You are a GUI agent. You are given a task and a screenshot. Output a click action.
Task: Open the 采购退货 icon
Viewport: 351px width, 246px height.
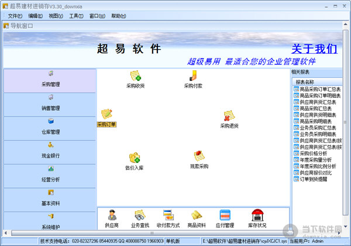tap(229, 115)
